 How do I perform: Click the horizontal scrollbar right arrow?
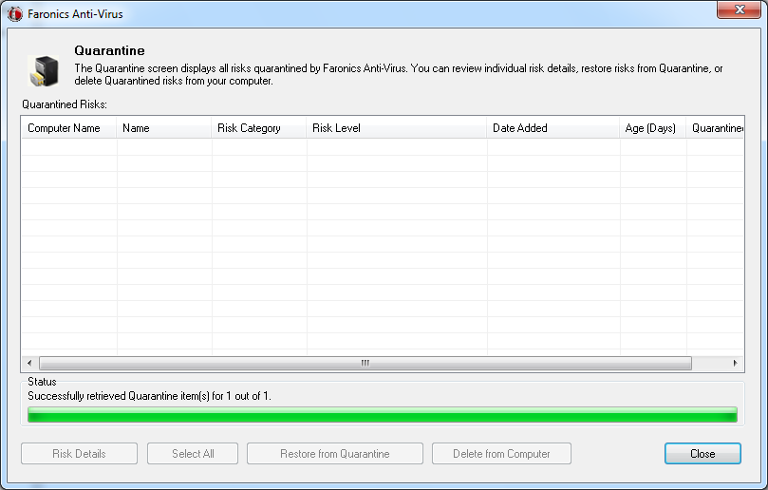(x=735, y=363)
